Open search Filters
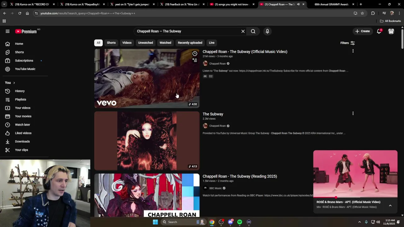The height and width of the screenshot is (227, 404). tap(348, 43)
